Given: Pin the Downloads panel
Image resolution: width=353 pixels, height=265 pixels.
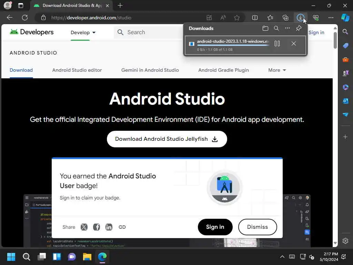Looking at the screenshot, I should point(299,28).
